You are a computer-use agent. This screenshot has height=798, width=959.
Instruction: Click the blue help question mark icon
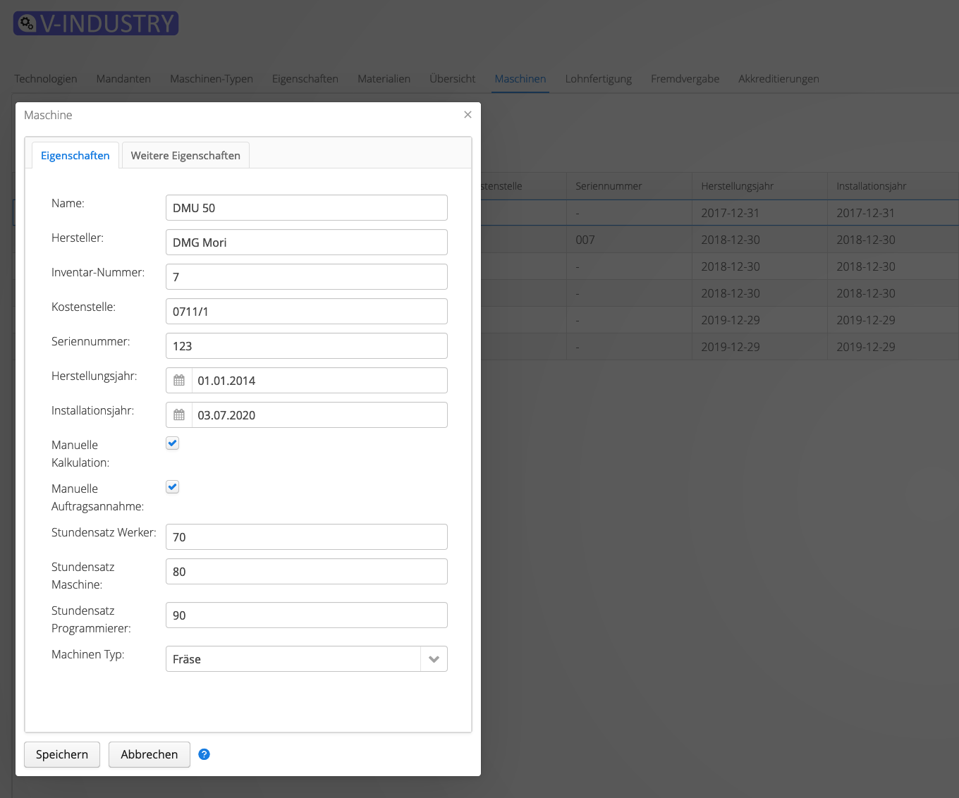(x=204, y=754)
